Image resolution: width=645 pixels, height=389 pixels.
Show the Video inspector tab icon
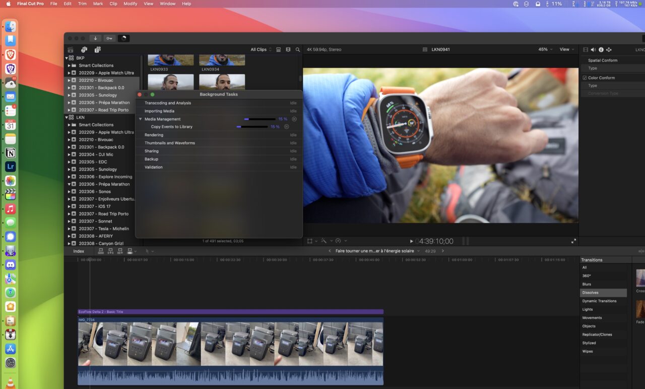click(585, 49)
